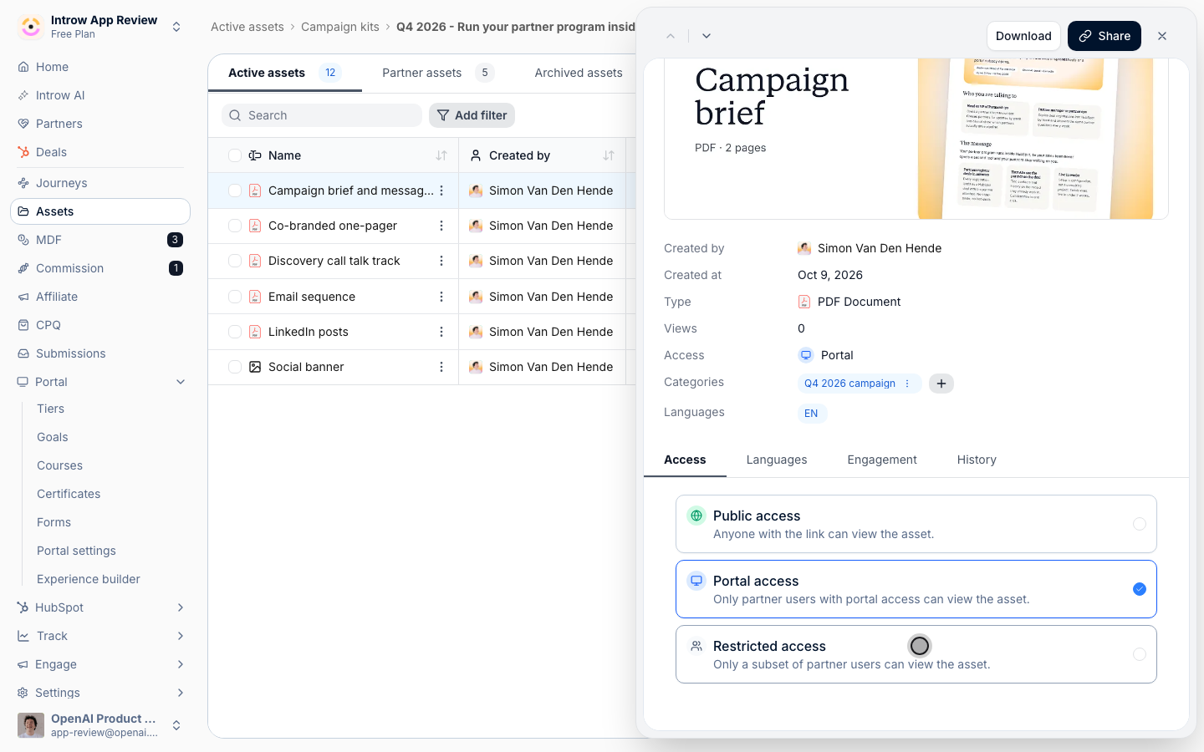1204x752 pixels.
Task: Click the Share button
Action: 1105,36
